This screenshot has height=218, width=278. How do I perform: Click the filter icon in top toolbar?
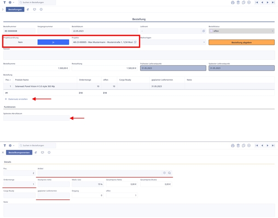click(5, 3)
